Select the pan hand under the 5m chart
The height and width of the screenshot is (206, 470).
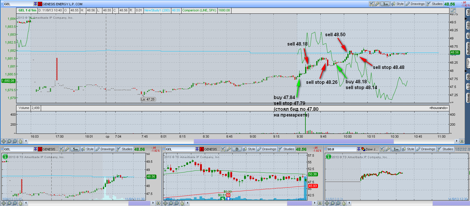point(20,203)
